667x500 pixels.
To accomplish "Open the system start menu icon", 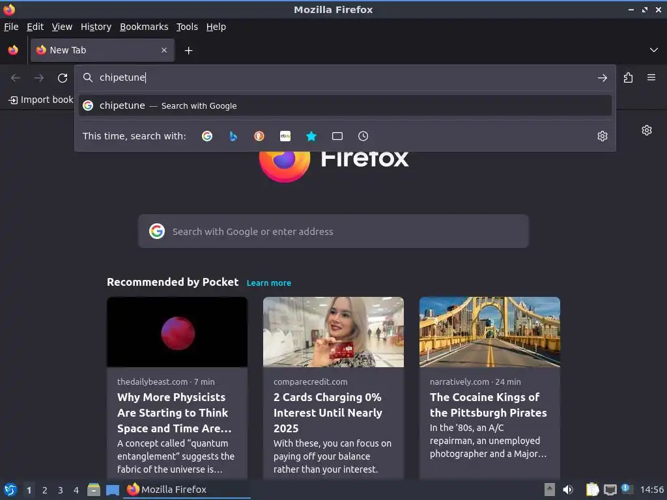I will click(x=10, y=490).
